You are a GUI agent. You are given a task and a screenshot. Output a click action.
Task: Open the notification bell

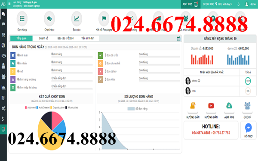click(238, 4)
